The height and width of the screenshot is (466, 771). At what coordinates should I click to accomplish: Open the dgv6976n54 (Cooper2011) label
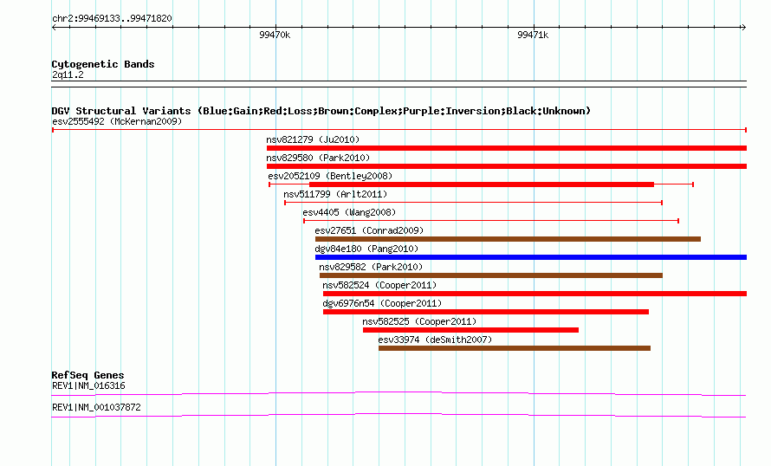[382, 303]
